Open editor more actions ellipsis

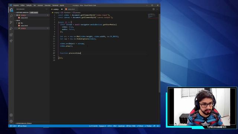click(157, 9)
